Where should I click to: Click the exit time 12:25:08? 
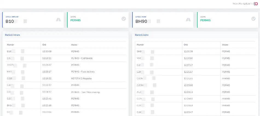(188, 85)
